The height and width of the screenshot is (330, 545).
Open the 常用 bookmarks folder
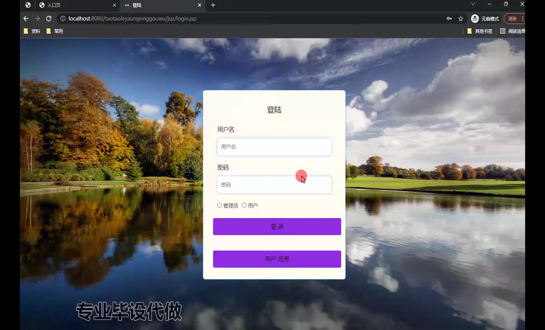tap(55, 31)
